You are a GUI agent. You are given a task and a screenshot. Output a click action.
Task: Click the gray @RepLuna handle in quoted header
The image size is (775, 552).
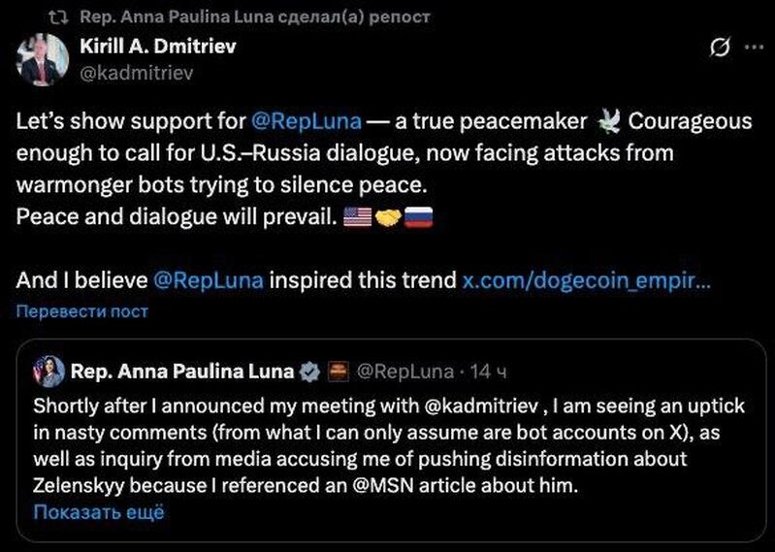pyautogui.click(x=404, y=371)
